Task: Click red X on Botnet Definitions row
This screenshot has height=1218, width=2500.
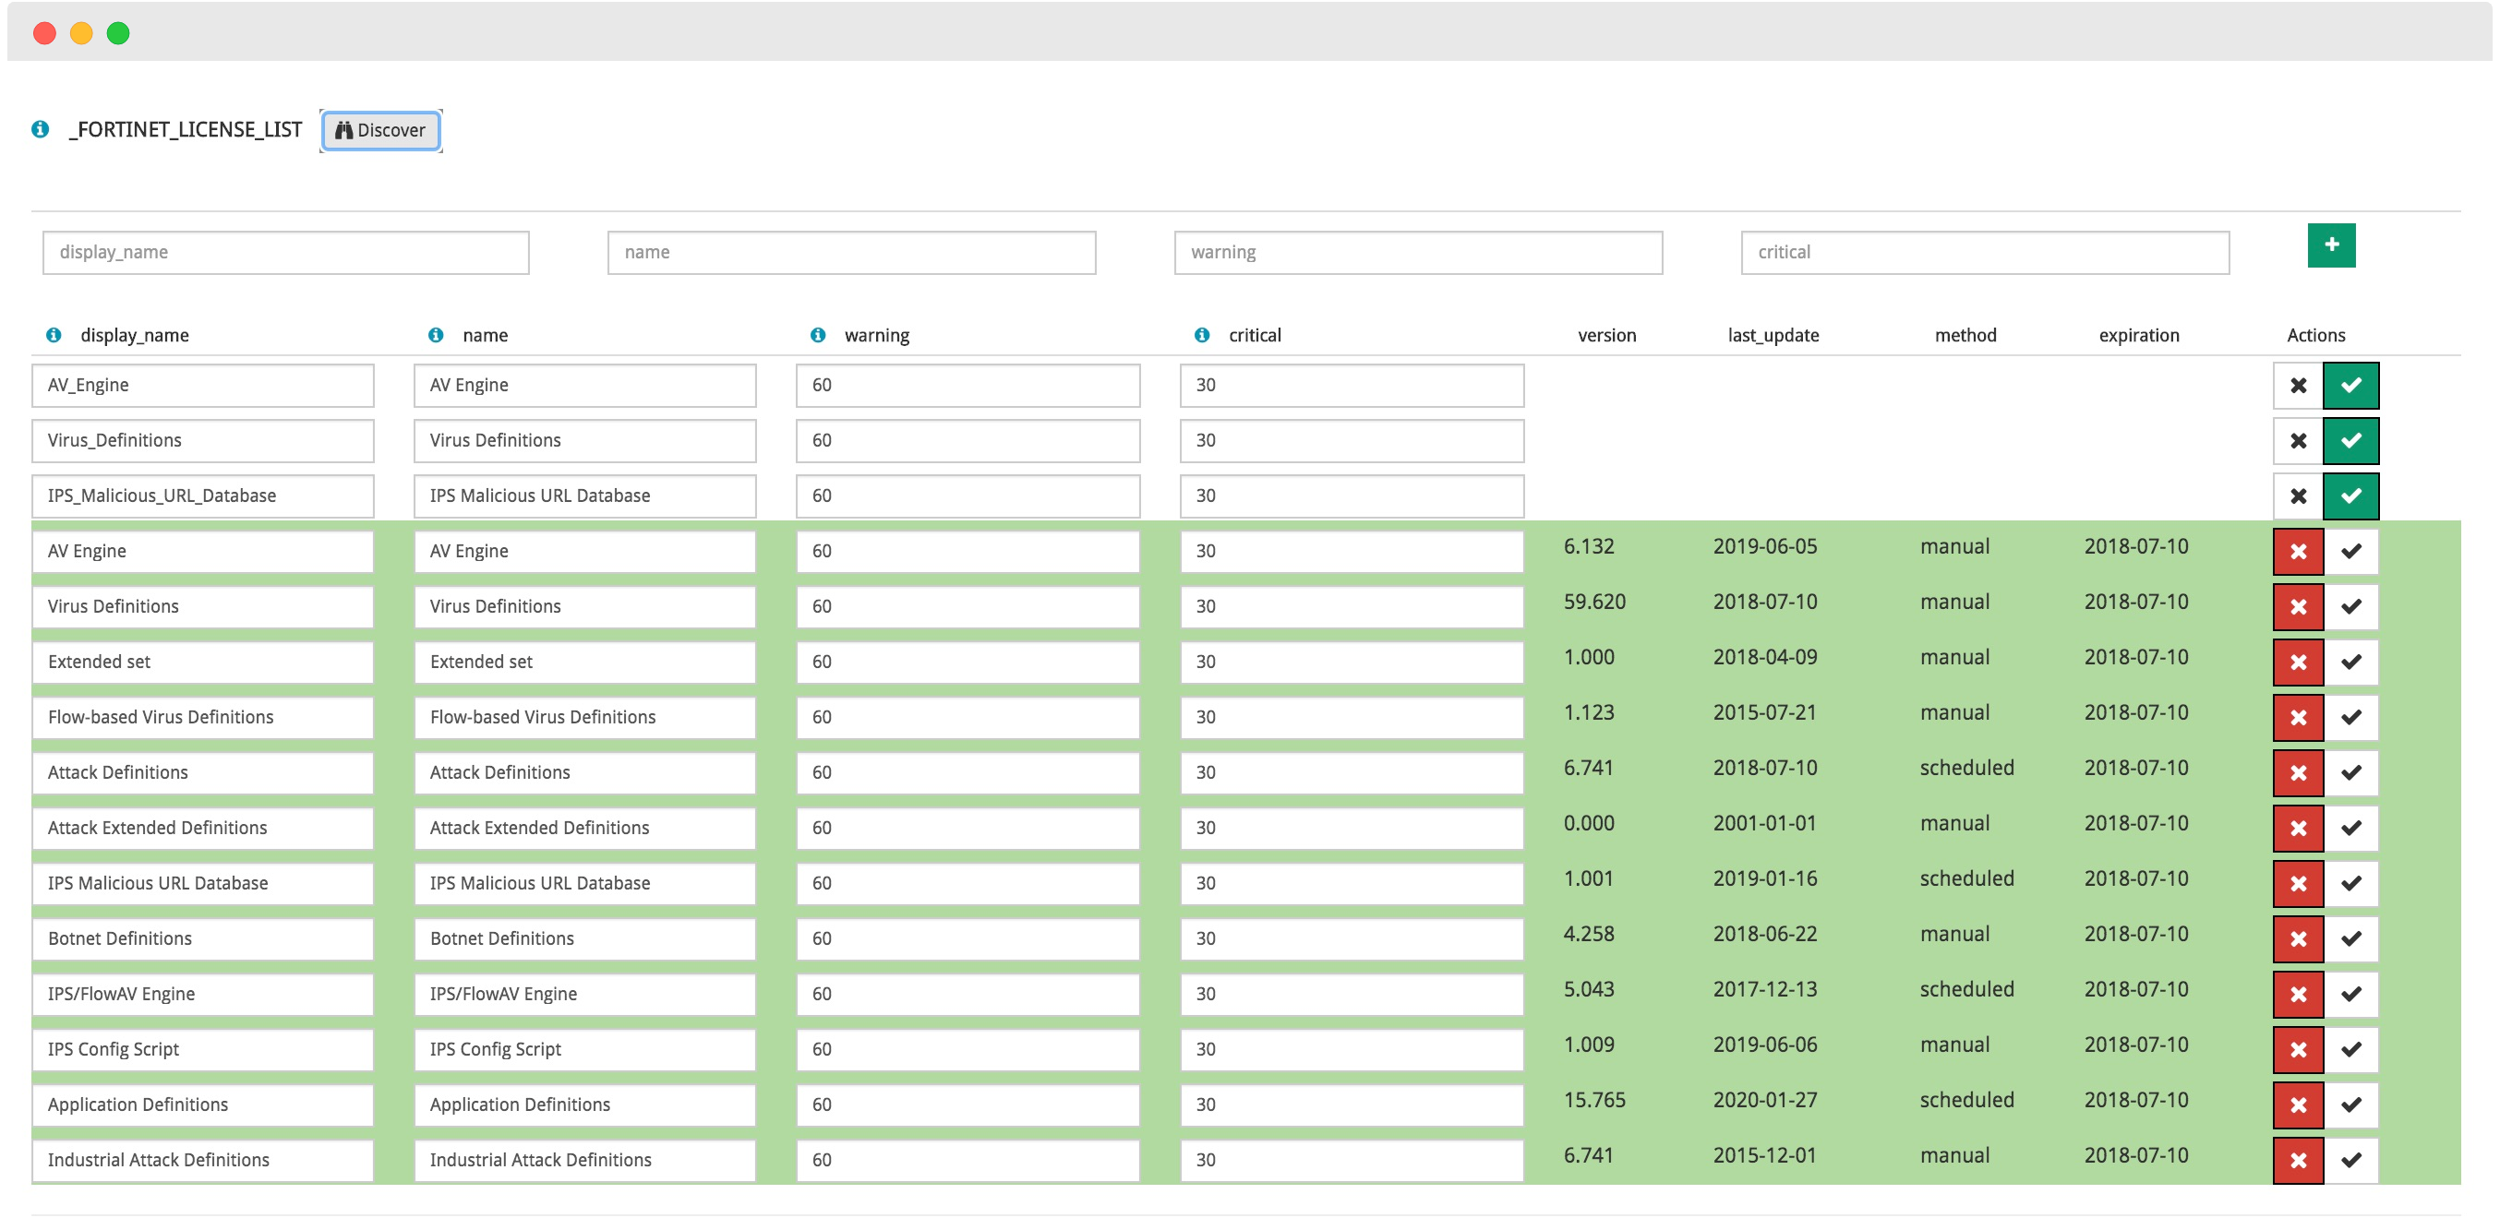Action: pyautogui.click(x=2298, y=937)
